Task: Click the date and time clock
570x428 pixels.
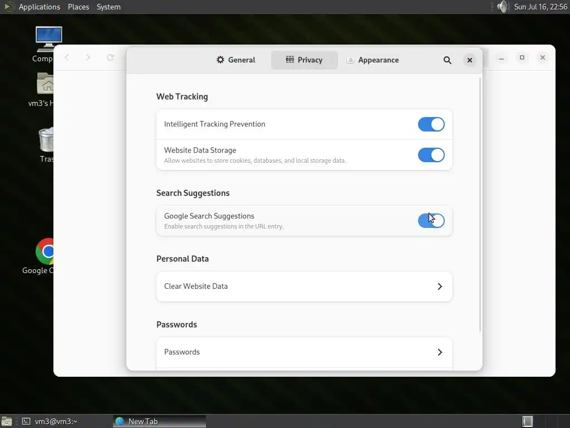Action: pyautogui.click(x=540, y=7)
